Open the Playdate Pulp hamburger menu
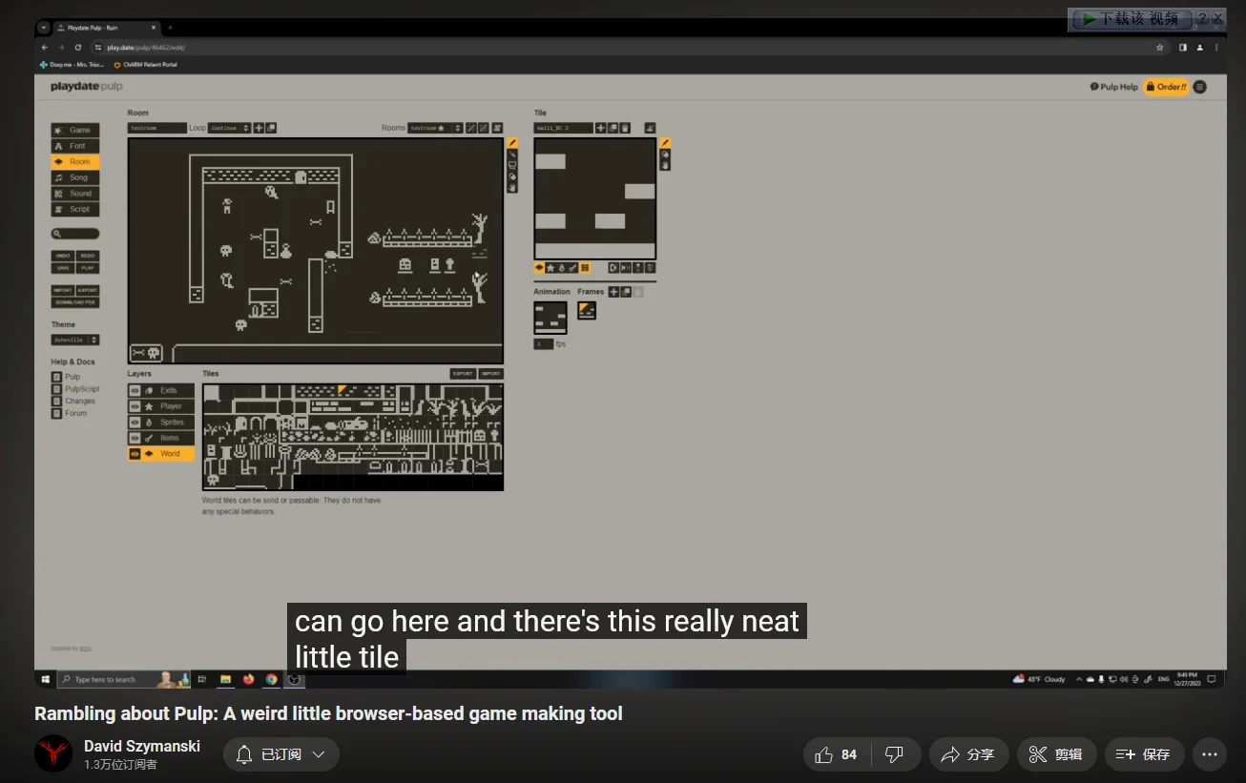1246x783 pixels. (1199, 87)
